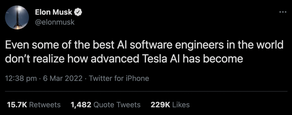Viewport: 292px width, 115px height.
Task: Open the "Quote Tweets" list label
Action: (116, 105)
